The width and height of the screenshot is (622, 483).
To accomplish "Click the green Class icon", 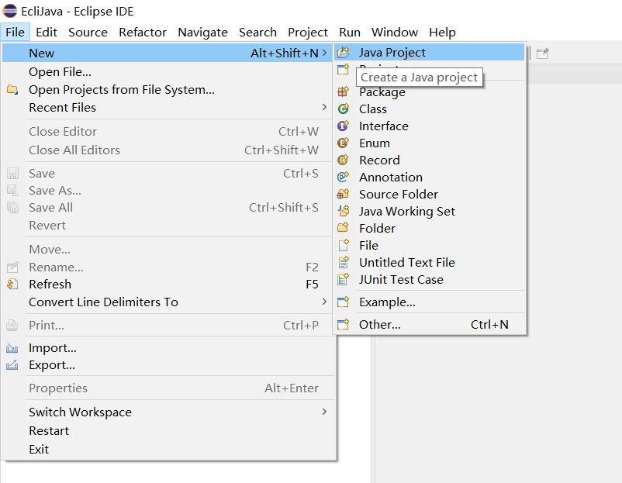I will coord(343,109).
